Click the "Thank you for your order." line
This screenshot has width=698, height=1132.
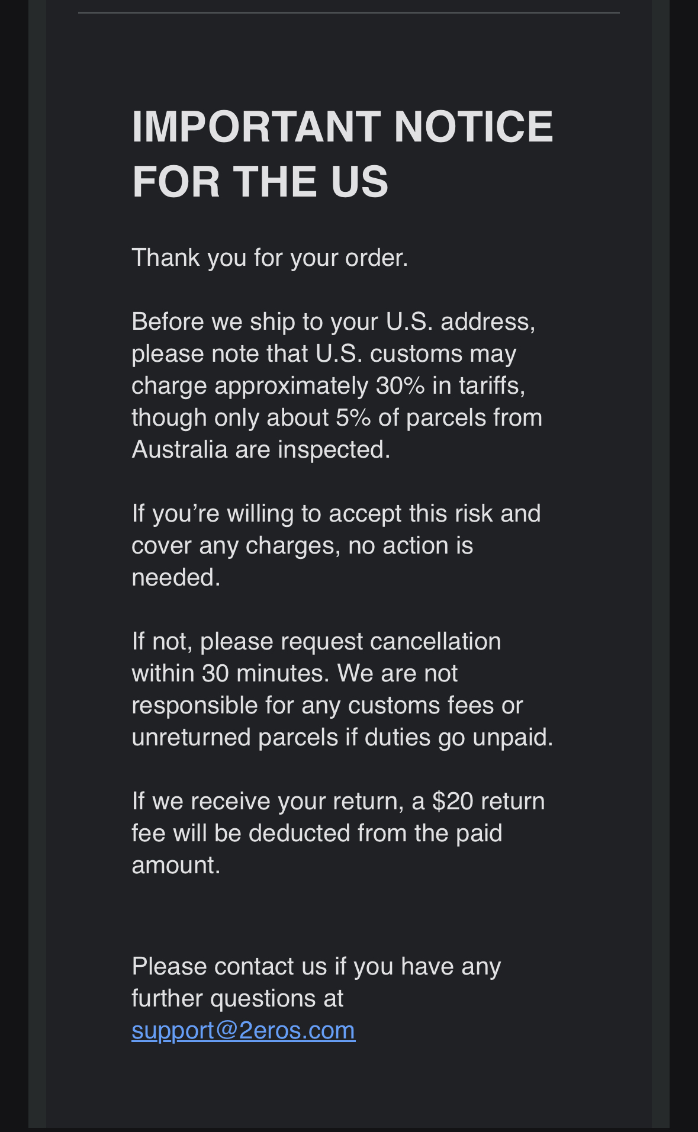270,258
